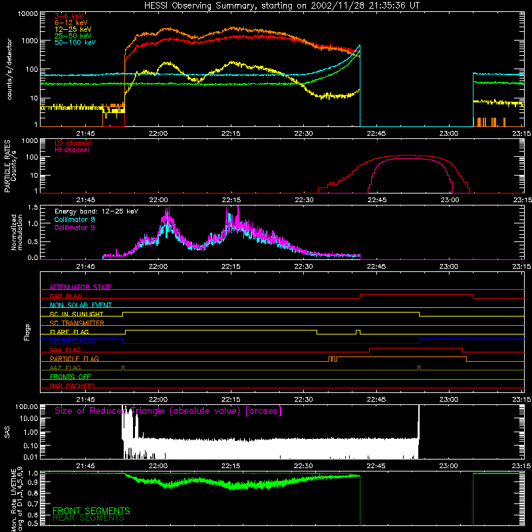Click the 22:15 time tick under the modulation plot
This screenshot has height=532, width=532.
coord(231,267)
